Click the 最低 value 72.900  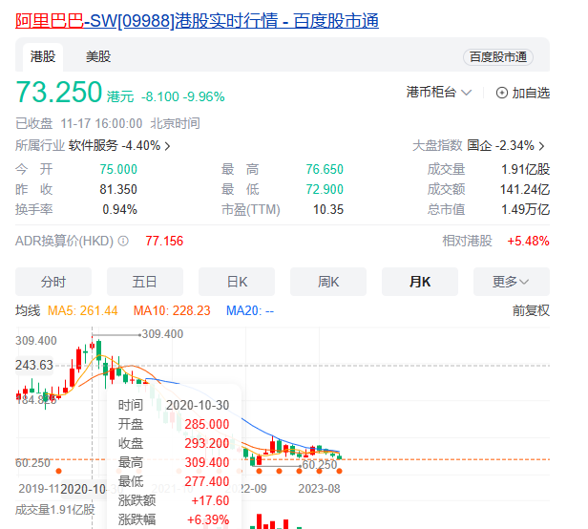coord(325,189)
